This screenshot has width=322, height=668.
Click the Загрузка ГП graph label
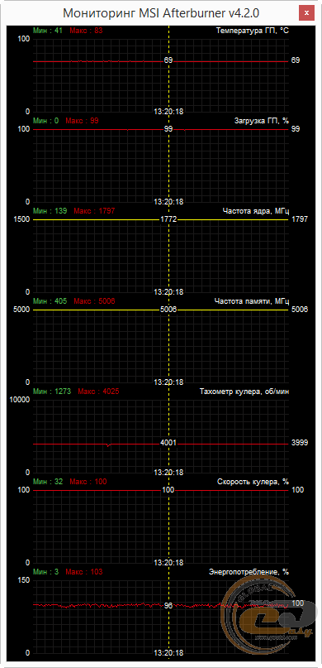[x=262, y=121]
